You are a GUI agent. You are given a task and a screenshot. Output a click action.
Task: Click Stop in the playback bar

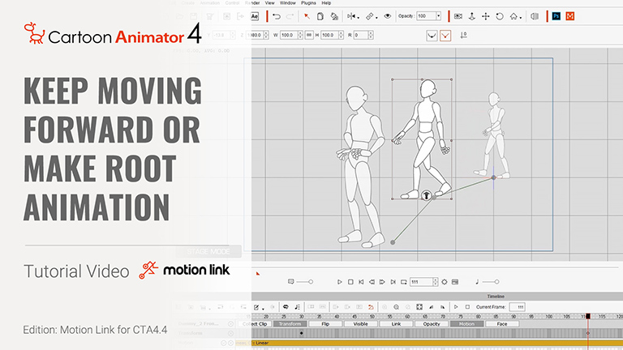(350, 282)
